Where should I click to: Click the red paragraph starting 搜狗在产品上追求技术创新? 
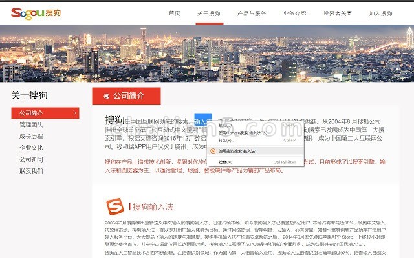coord(245,166)
